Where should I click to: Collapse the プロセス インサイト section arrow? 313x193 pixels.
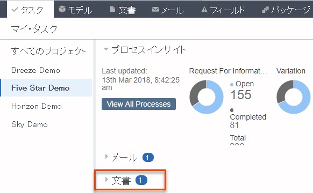point(106,49)
